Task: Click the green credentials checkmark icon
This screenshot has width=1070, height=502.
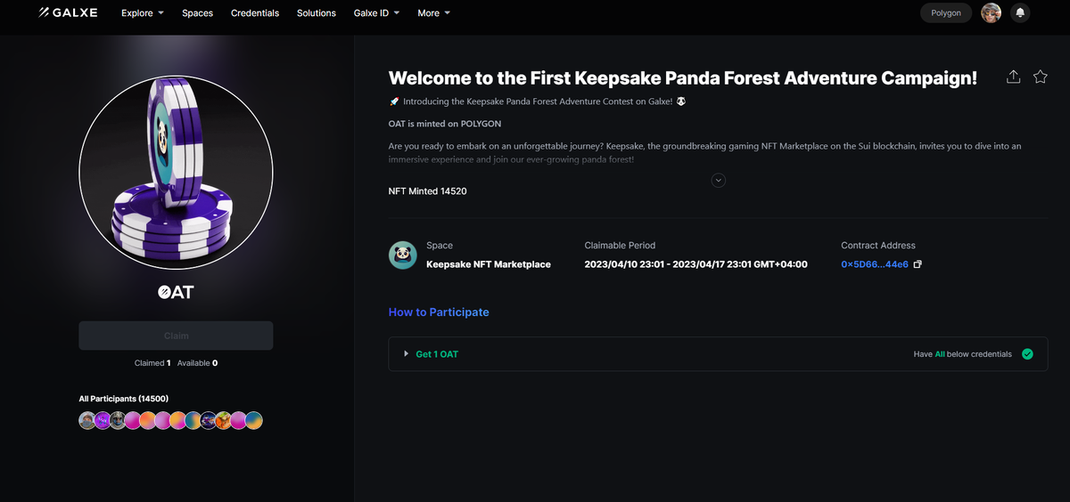Action: 1027,354
